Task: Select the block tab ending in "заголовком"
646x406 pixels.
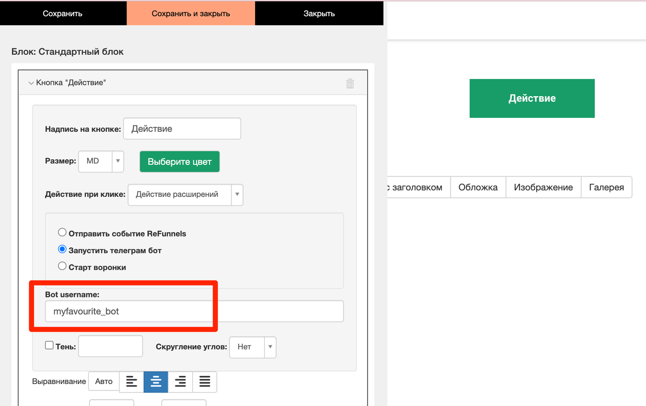Action: [x=418, y=187]
